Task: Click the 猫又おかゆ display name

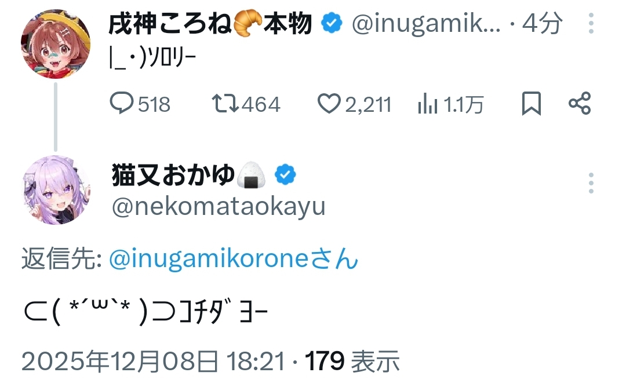Action: pos(173,176)
